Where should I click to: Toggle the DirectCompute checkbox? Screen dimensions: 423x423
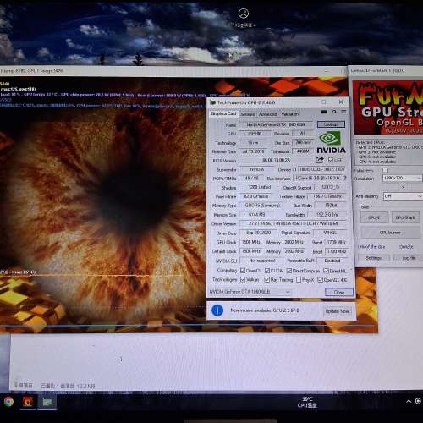(289, 271)
